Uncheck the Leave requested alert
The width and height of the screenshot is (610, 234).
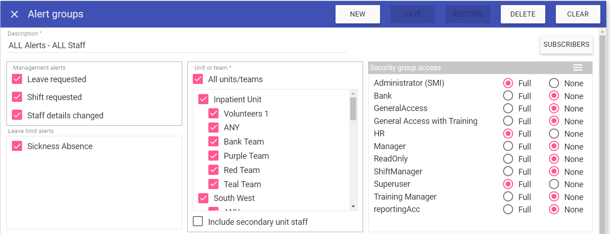point(17,79)
